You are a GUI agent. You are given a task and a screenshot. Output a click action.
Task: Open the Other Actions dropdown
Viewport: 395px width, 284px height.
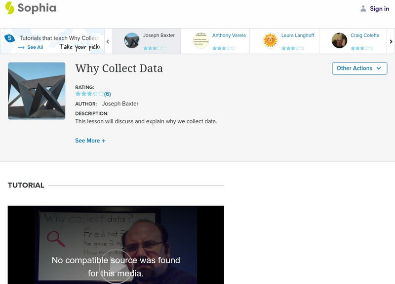click(359, 69)
